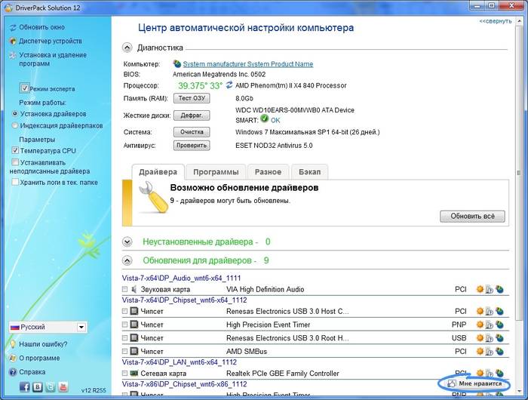528x400 pixels.
Task: Click the orange gear icon for VIA High Definition Audio
Action: tap(480, 289)
